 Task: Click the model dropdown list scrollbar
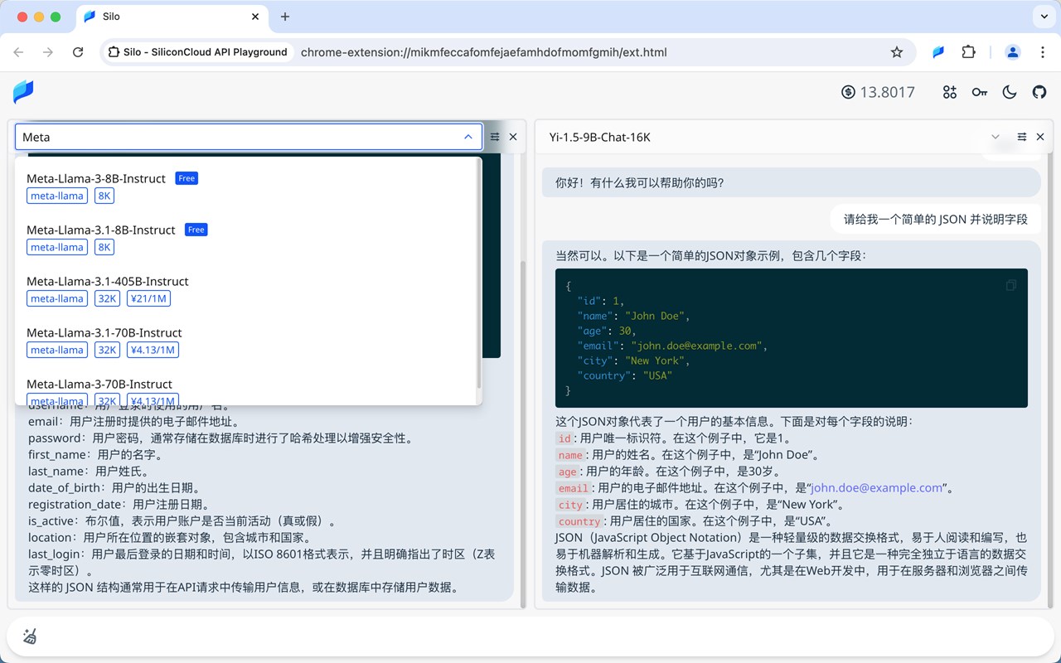479,272
